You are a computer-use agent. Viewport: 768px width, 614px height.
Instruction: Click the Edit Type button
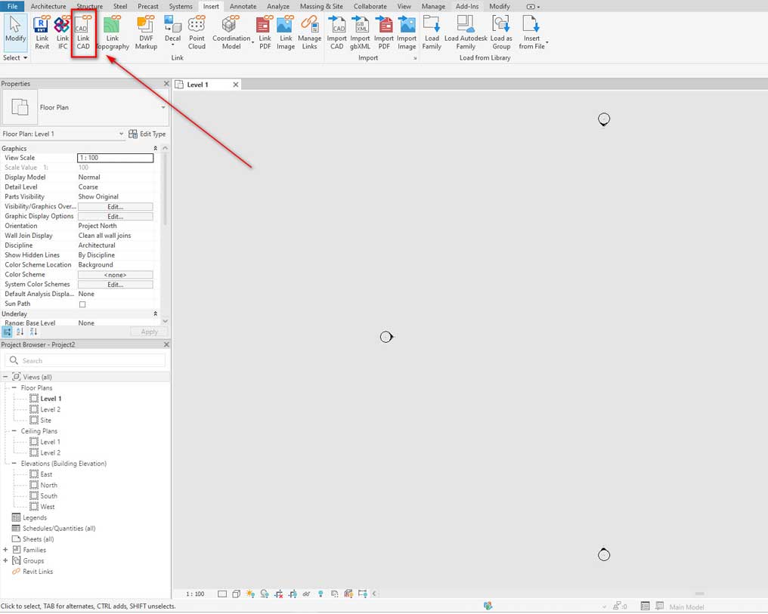(147, 134)
